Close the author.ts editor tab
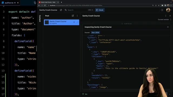 18,3
